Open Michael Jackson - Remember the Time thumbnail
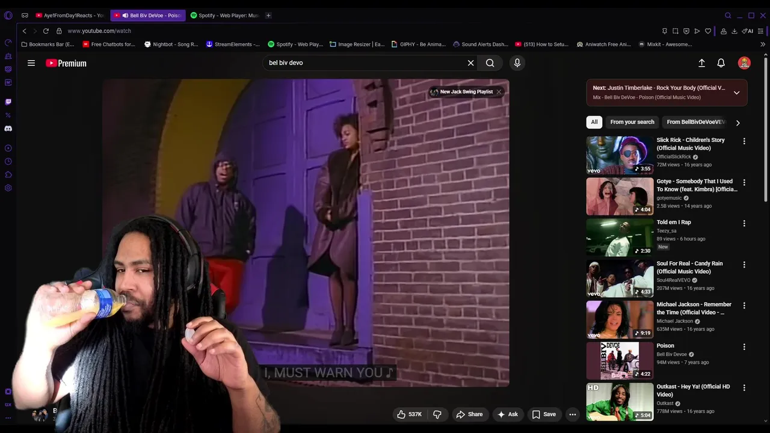Screen dimensions: 770x433 (620, 319)
